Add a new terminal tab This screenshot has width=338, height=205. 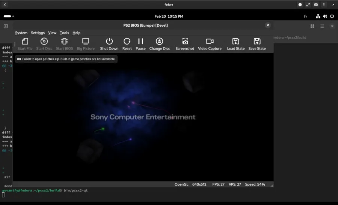pos(6,26)
